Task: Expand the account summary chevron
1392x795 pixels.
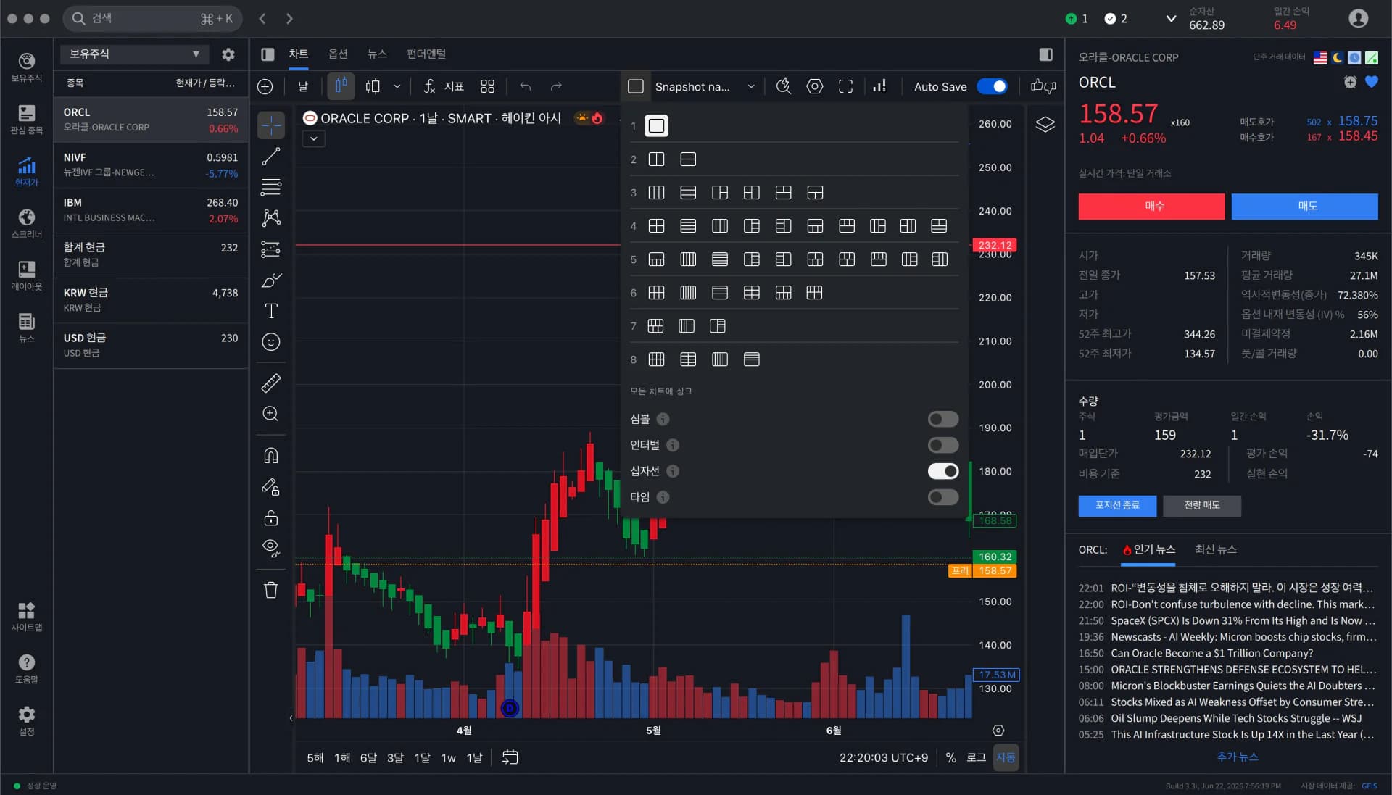Action: pos(1170,19)
